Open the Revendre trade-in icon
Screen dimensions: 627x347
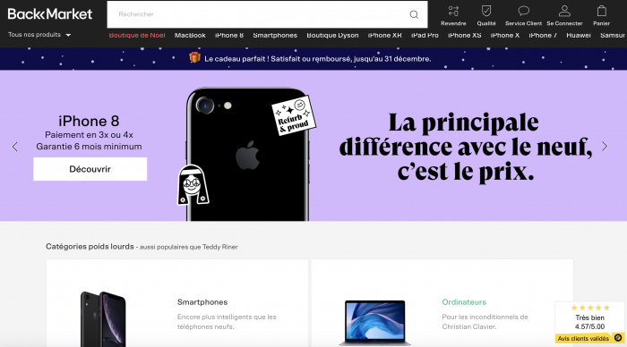tap(453, 11)
